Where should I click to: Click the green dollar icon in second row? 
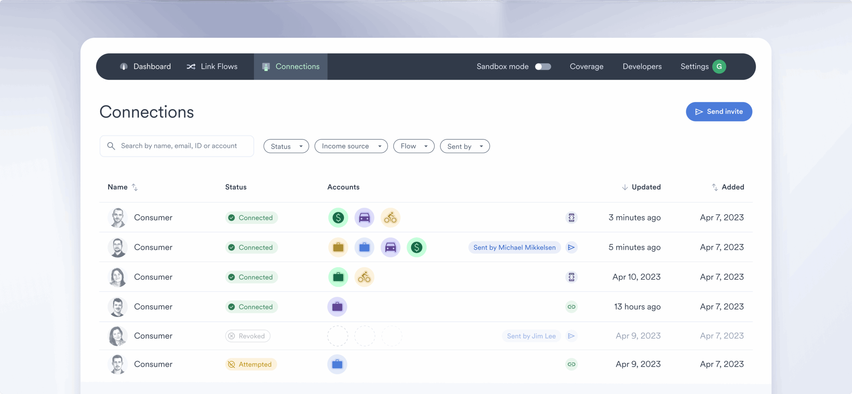417,247
